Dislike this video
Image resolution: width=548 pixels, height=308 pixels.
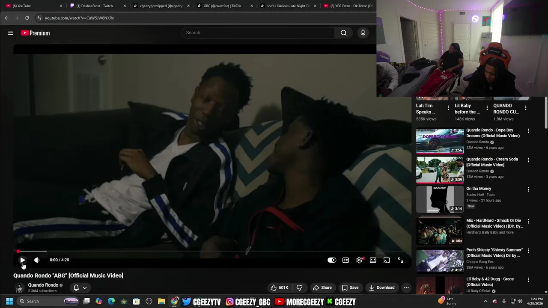pyautogui.click(x=300, y=287)
